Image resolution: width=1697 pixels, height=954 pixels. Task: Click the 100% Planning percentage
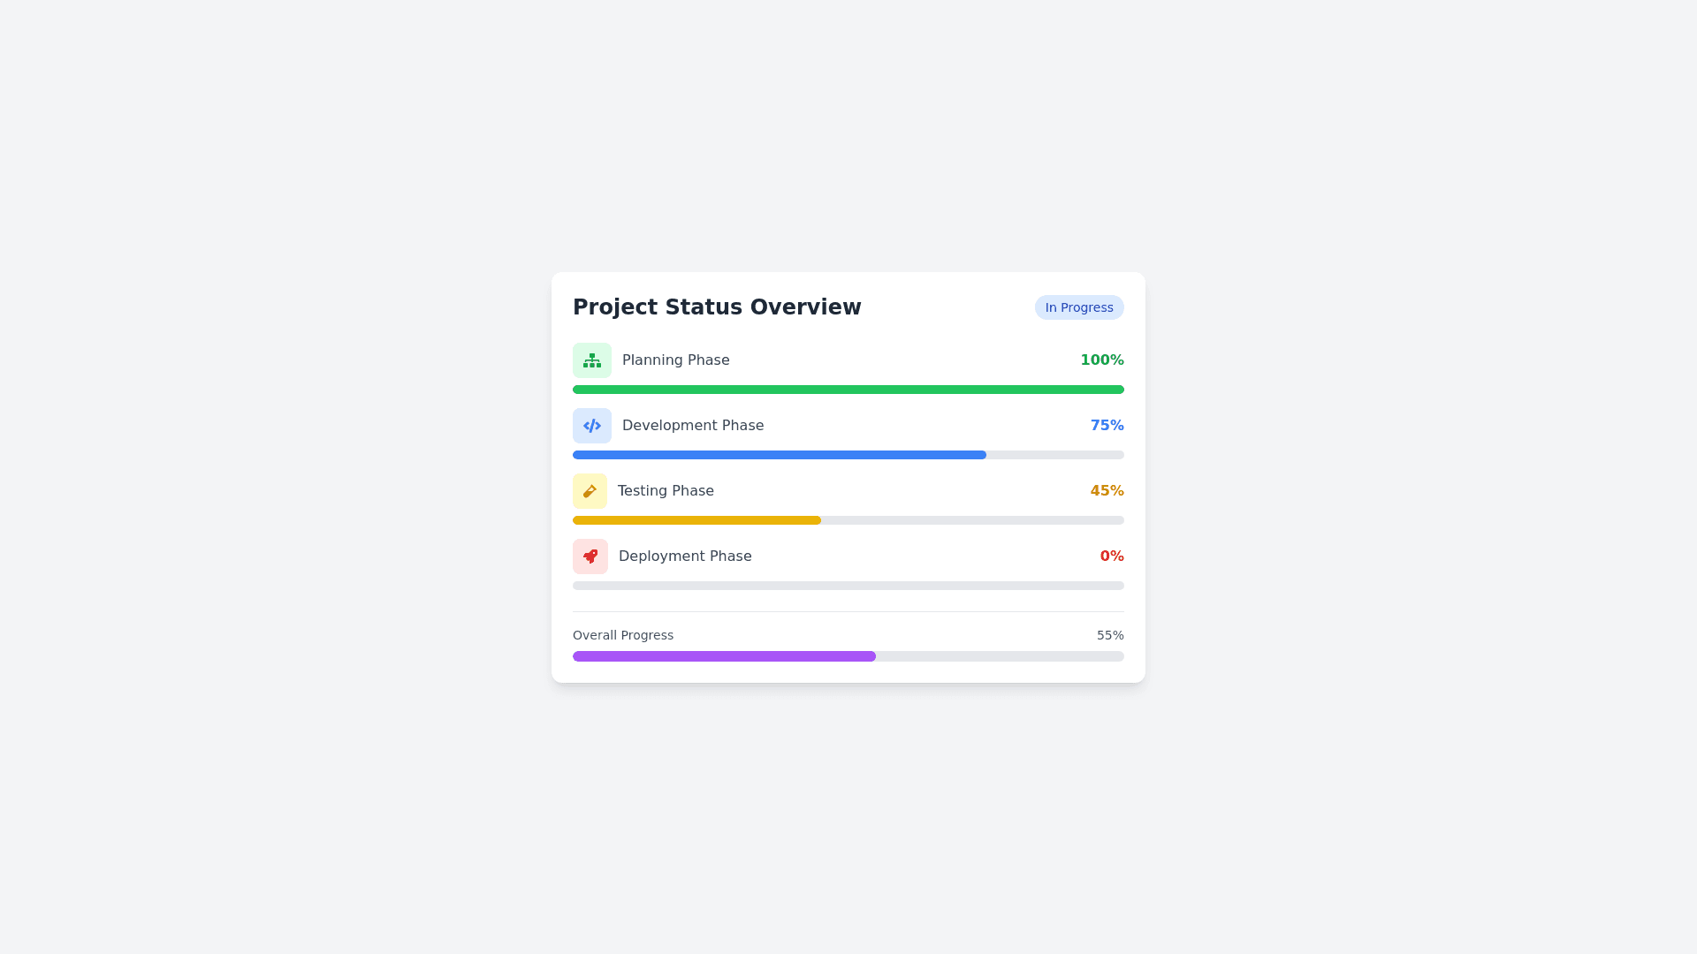(x=1101, y=360)
